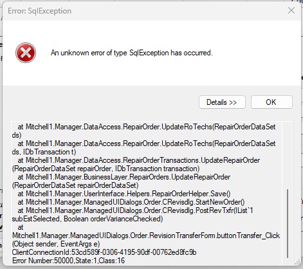The width and height of the screenshot is (303, 269).
Task: Click the CRevisdlg.StartNewOrder() stack line
Action: (x=131, y=202)
